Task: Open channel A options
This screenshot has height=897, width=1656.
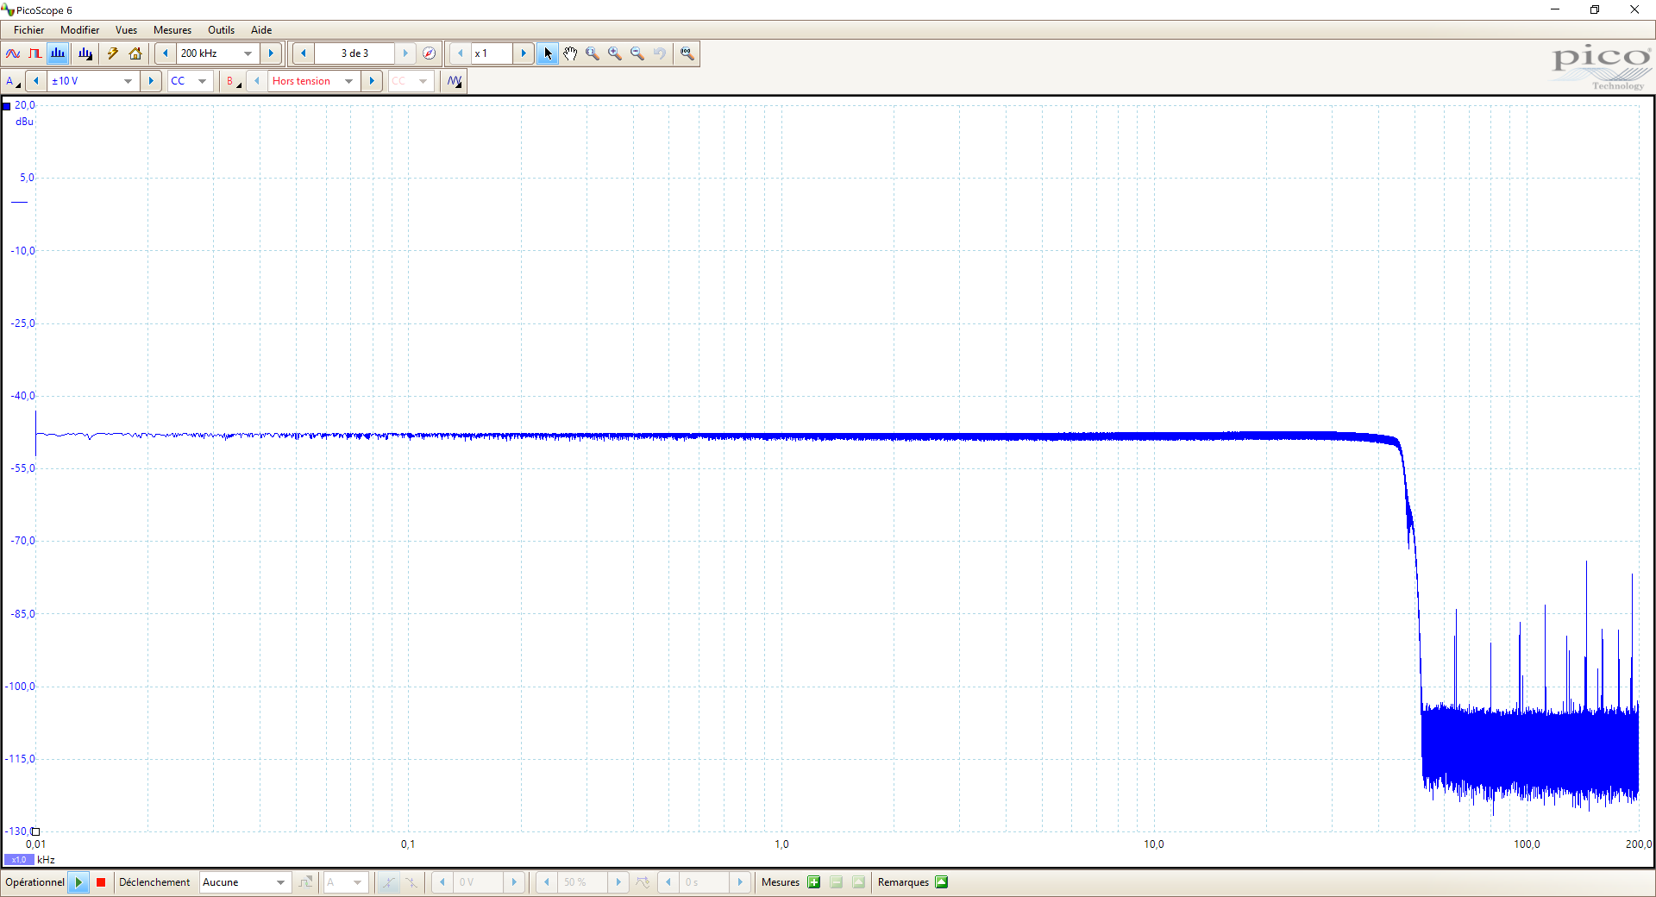Action: pyautogui.click(x=13, y=81)
